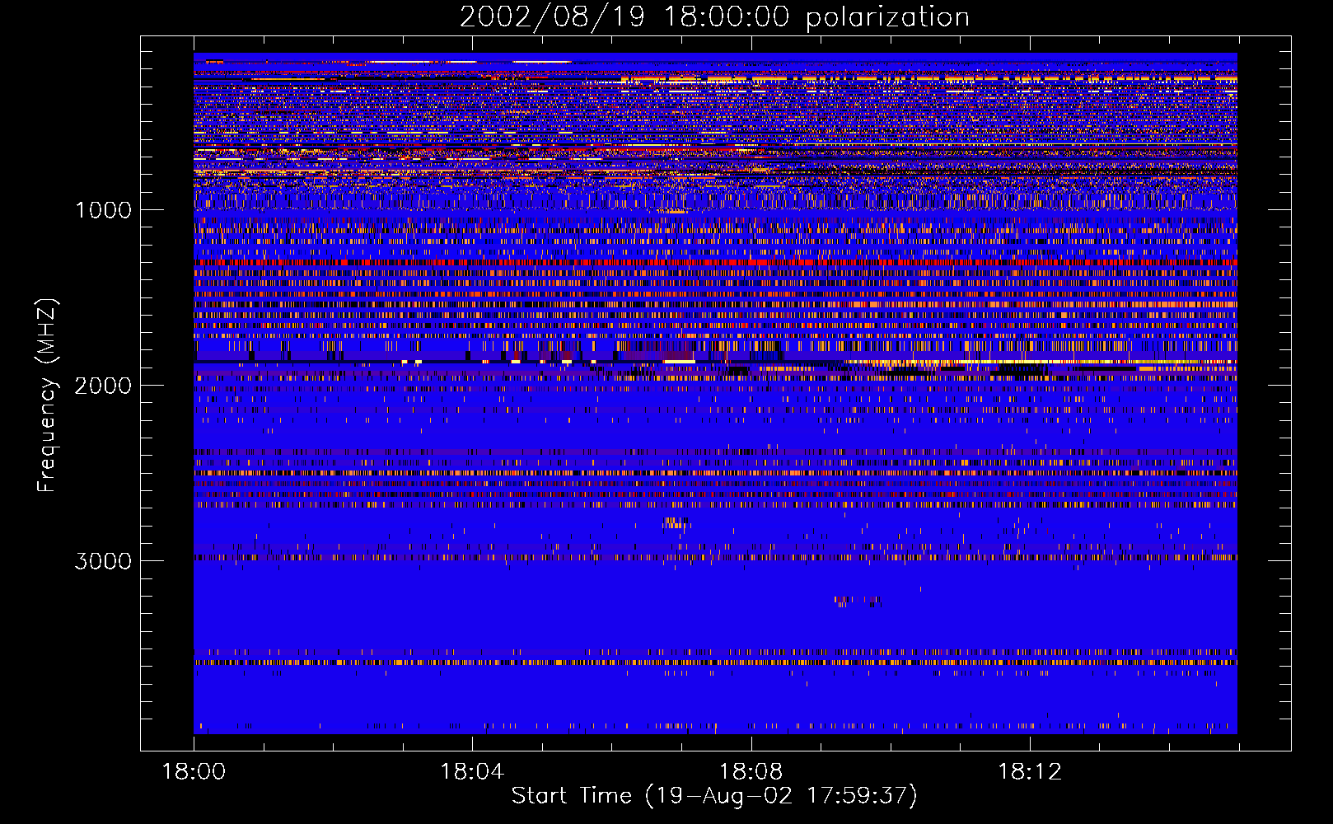The width and height of the screenshot is (1333, 824).
Task: Click the 18:08 time tick label
Action: click(x=751, y=771)
